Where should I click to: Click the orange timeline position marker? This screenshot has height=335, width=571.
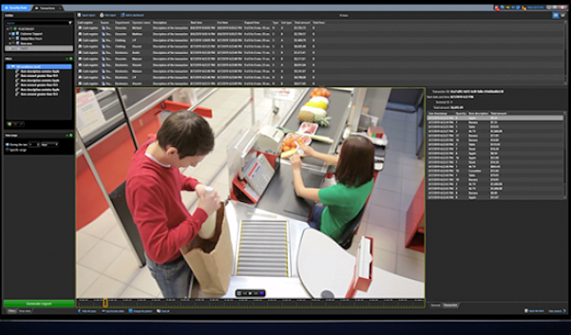pos(105,303)
